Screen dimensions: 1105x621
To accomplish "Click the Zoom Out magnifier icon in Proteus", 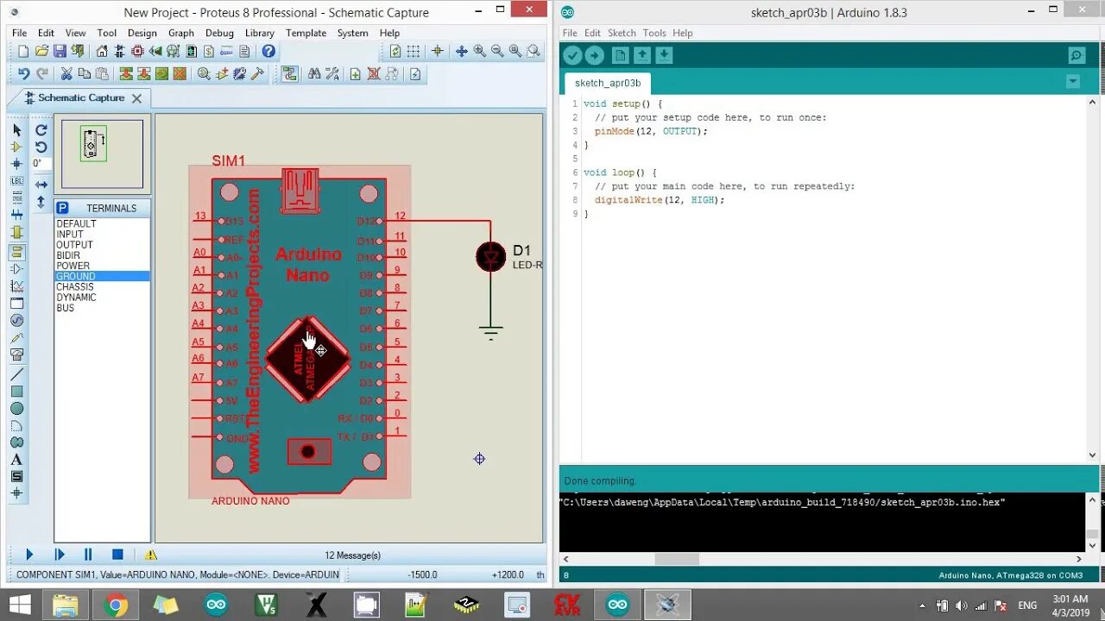I will click(497, 52).
